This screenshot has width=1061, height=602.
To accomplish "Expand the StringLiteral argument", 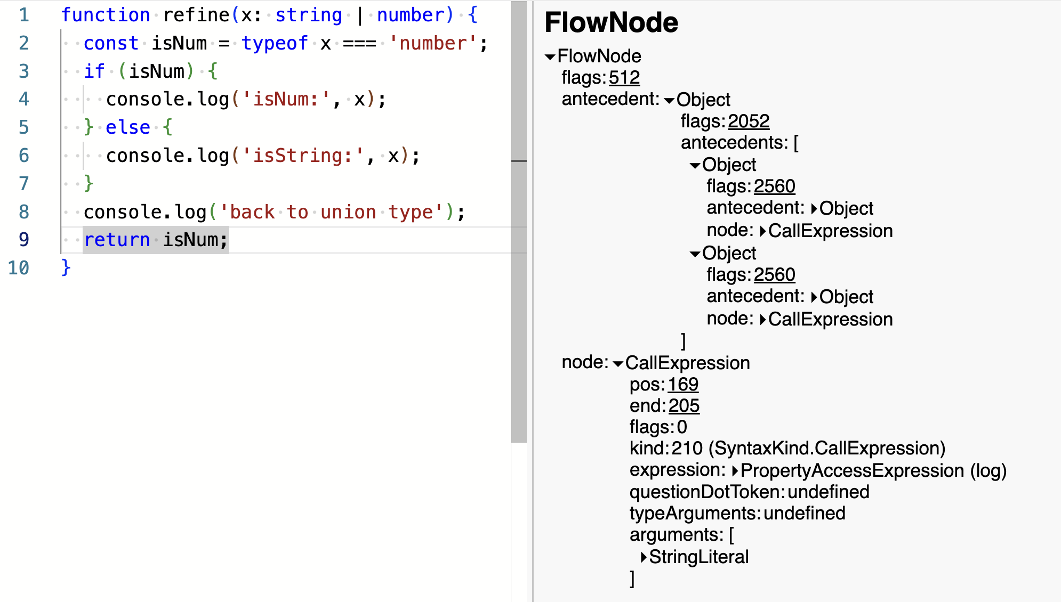I will point(644,557).
